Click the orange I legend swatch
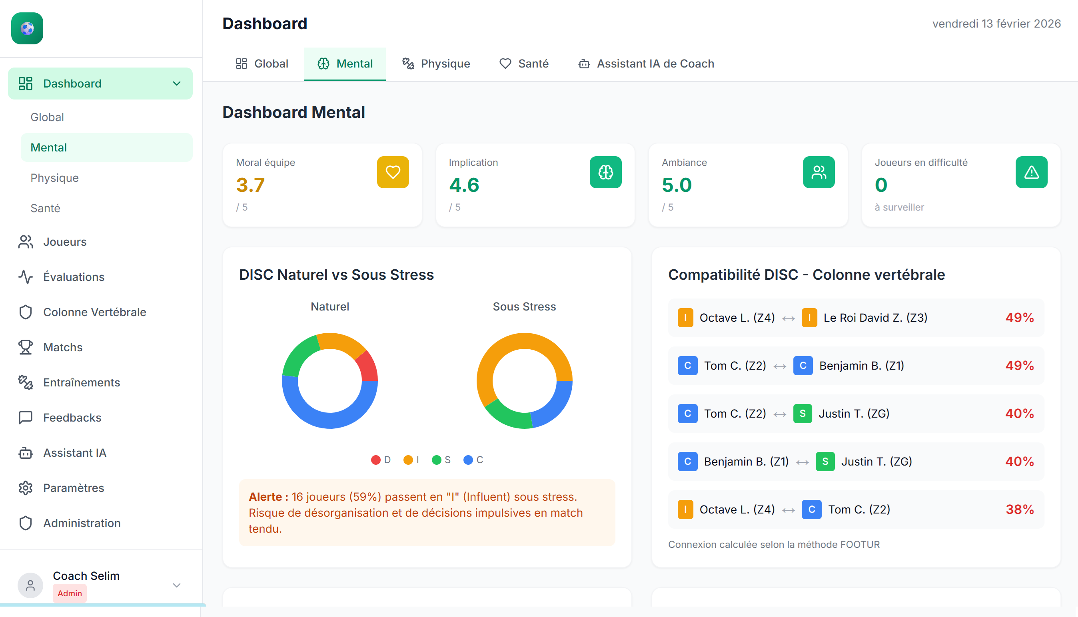Screen dimensions: 1078x617 [408, 460]
